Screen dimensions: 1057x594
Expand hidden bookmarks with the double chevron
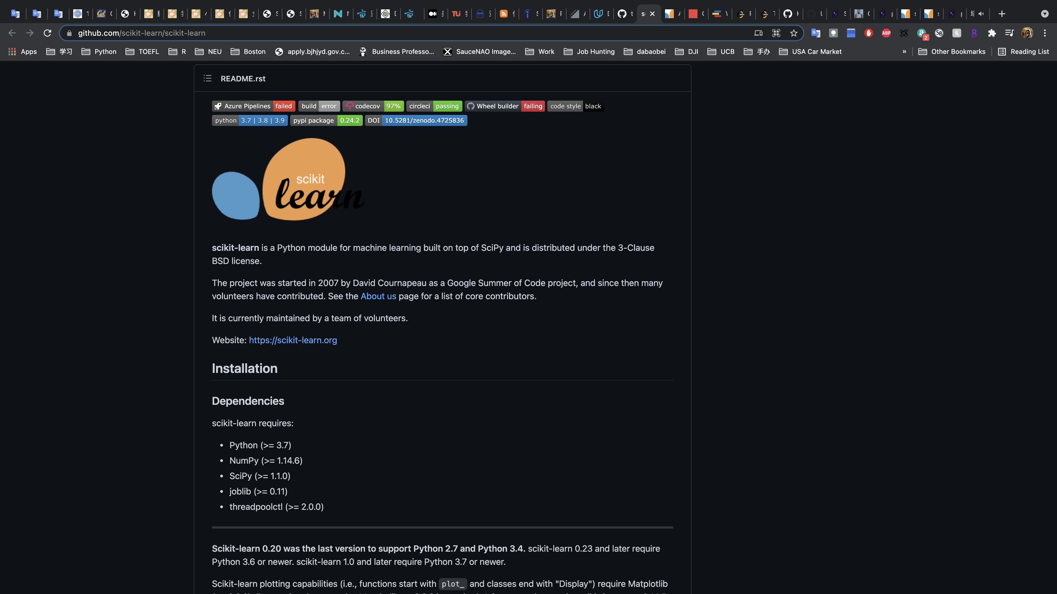[904, 51]
